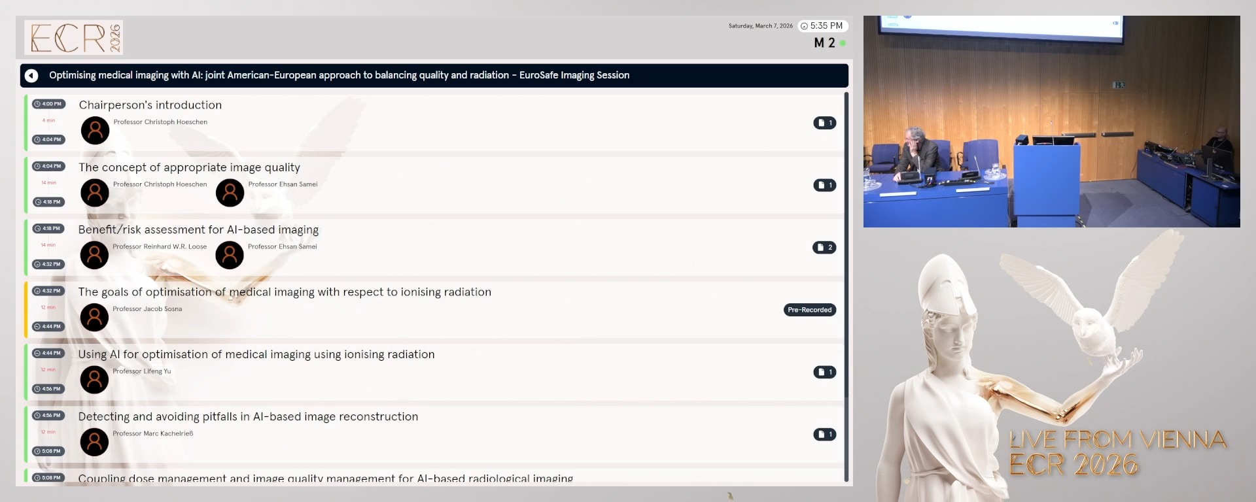Open the two-document badge for Benefit/risk assessment
This screenshot has width=1256, height=502.
(824, 248)
